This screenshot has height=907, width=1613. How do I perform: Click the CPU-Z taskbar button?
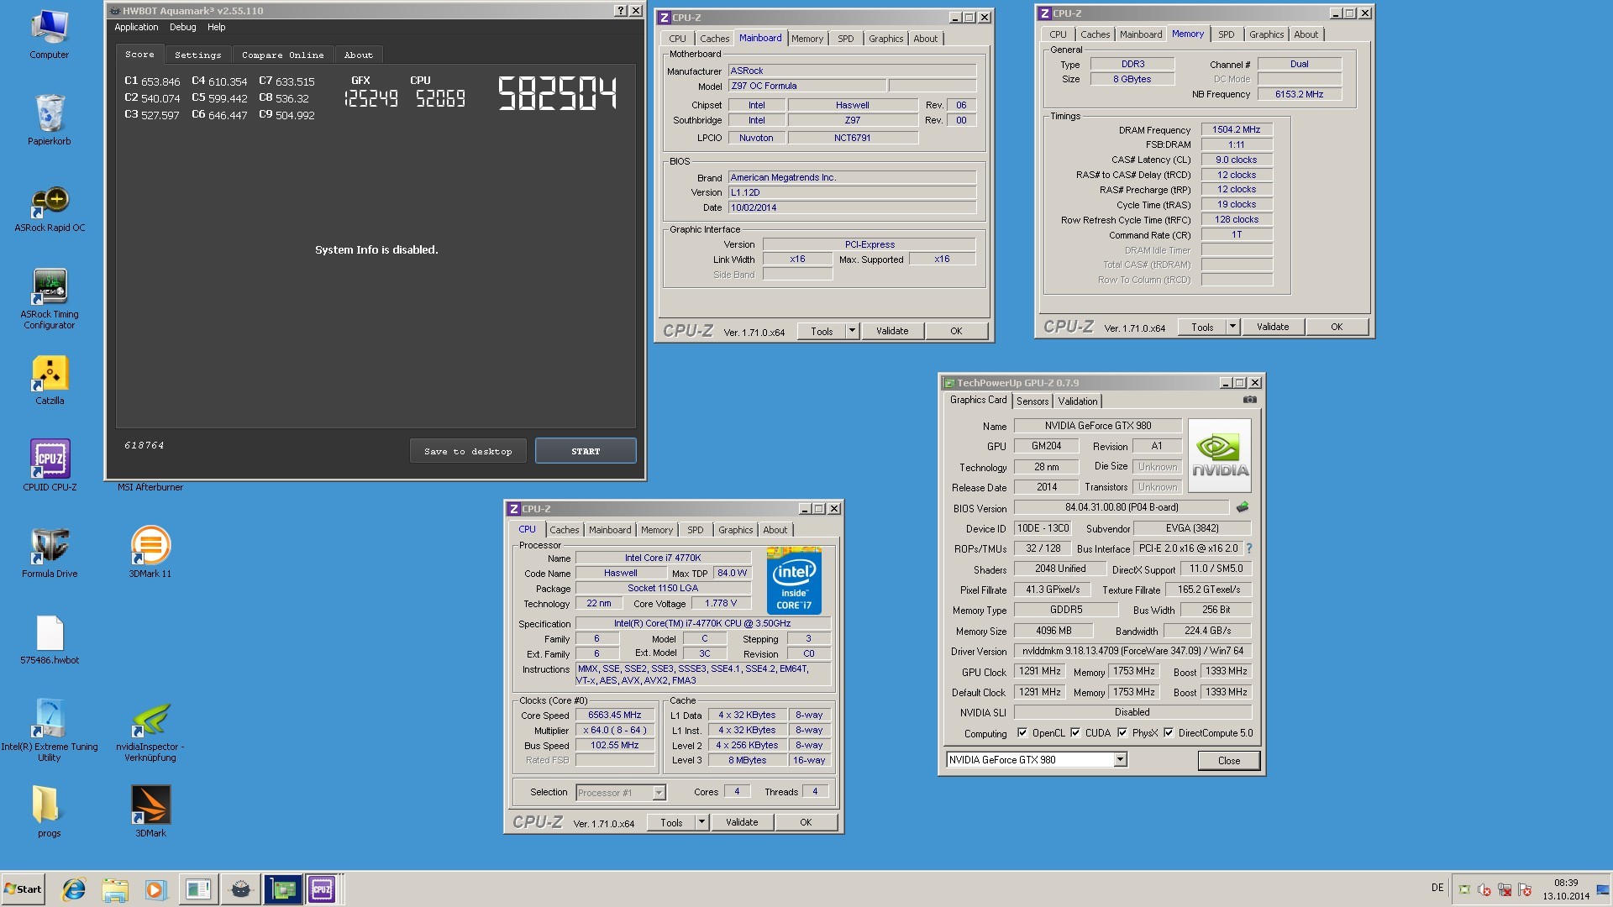click(x=322, y=889)
